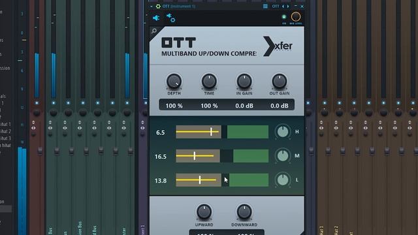The image size is (418, 235).
Task: Invert polarity on red mixer track
Action: tap(33, 122)
